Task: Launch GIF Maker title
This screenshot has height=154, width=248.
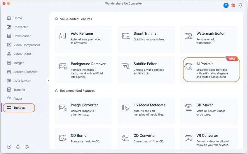Action: pyautogui.click(x=205, y=105)
